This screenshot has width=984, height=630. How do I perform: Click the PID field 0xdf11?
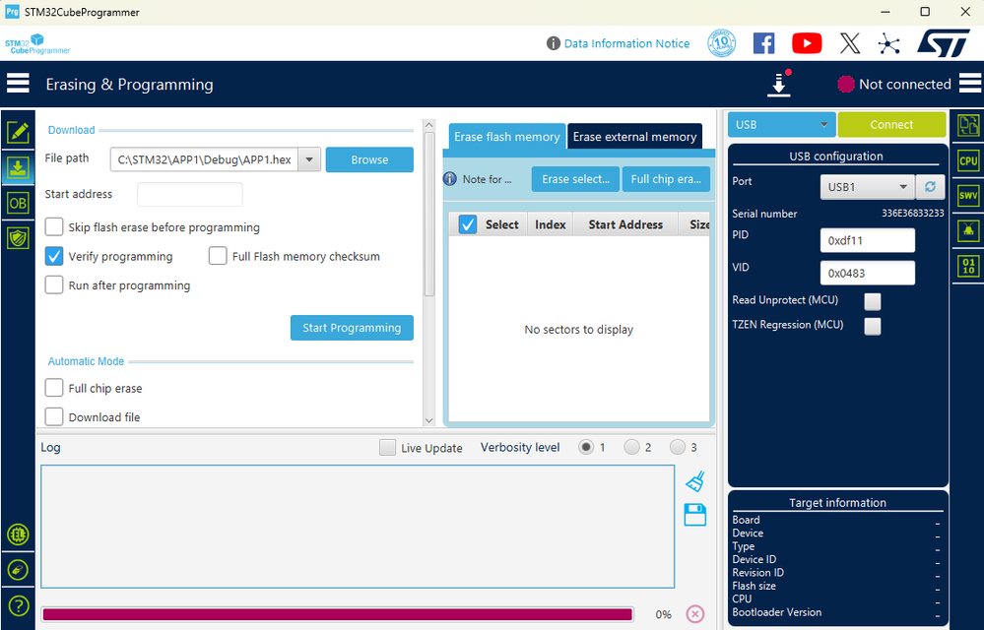867,241
